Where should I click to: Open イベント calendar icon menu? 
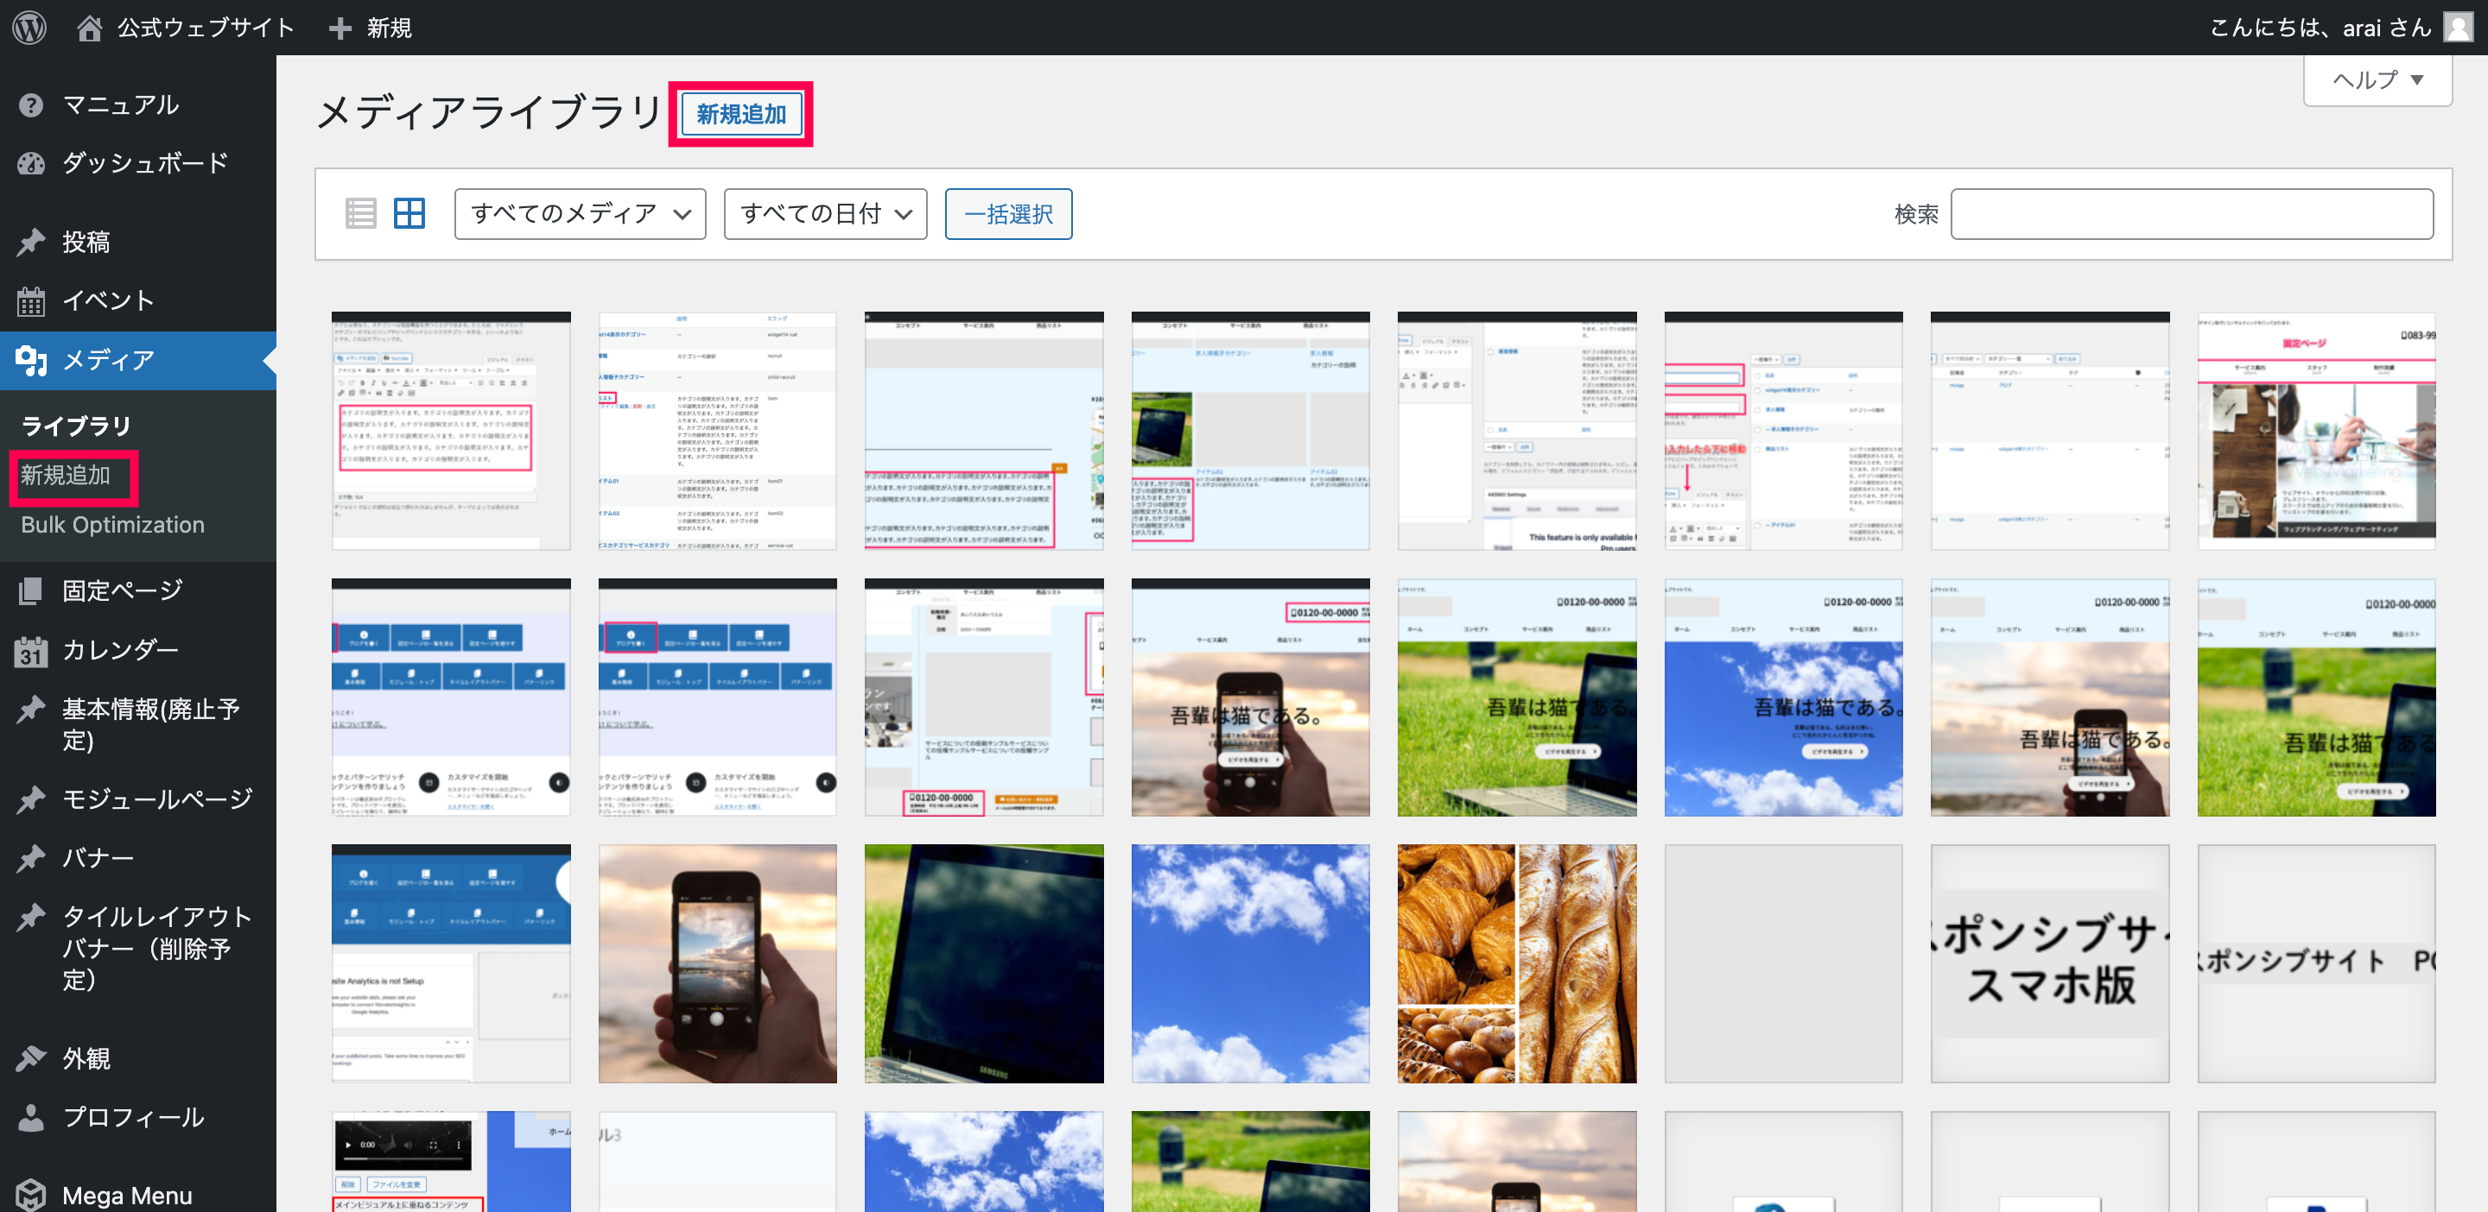(31, 301)
